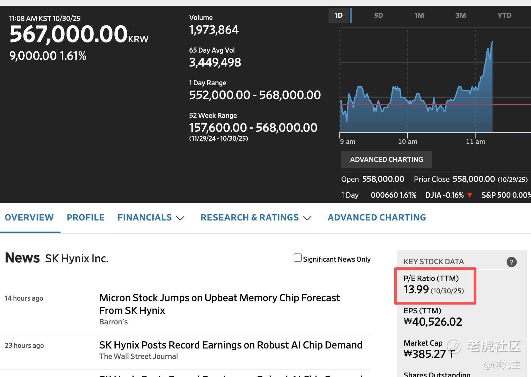Click the Key Stock Data help icon
This screenshot has width=531, height=377.
(x=511, y=262)
